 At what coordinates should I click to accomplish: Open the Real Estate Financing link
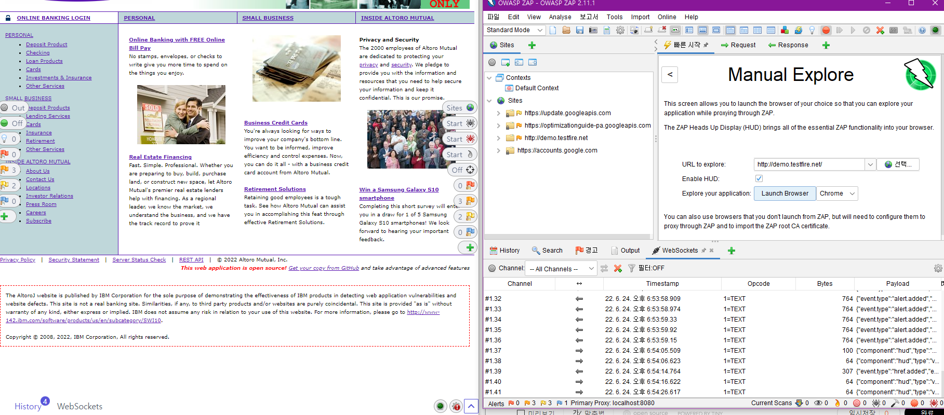[x=160, y=157]
